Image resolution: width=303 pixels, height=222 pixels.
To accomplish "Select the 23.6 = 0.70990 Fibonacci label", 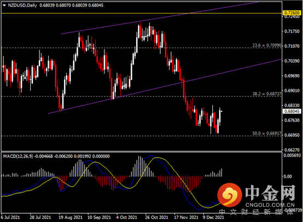I will click(x=267, y=45).
